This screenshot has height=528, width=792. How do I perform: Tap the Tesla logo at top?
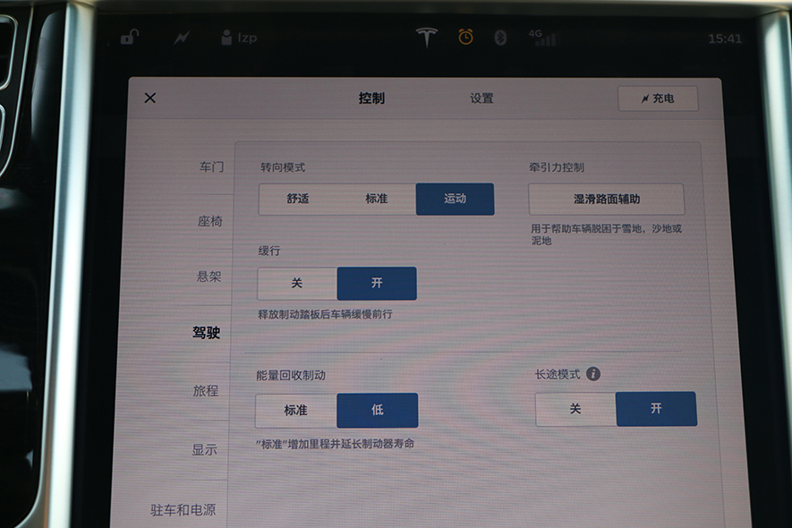[x=427, y=38]
